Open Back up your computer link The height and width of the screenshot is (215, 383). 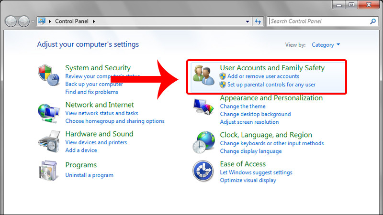[x=94, y=84]
